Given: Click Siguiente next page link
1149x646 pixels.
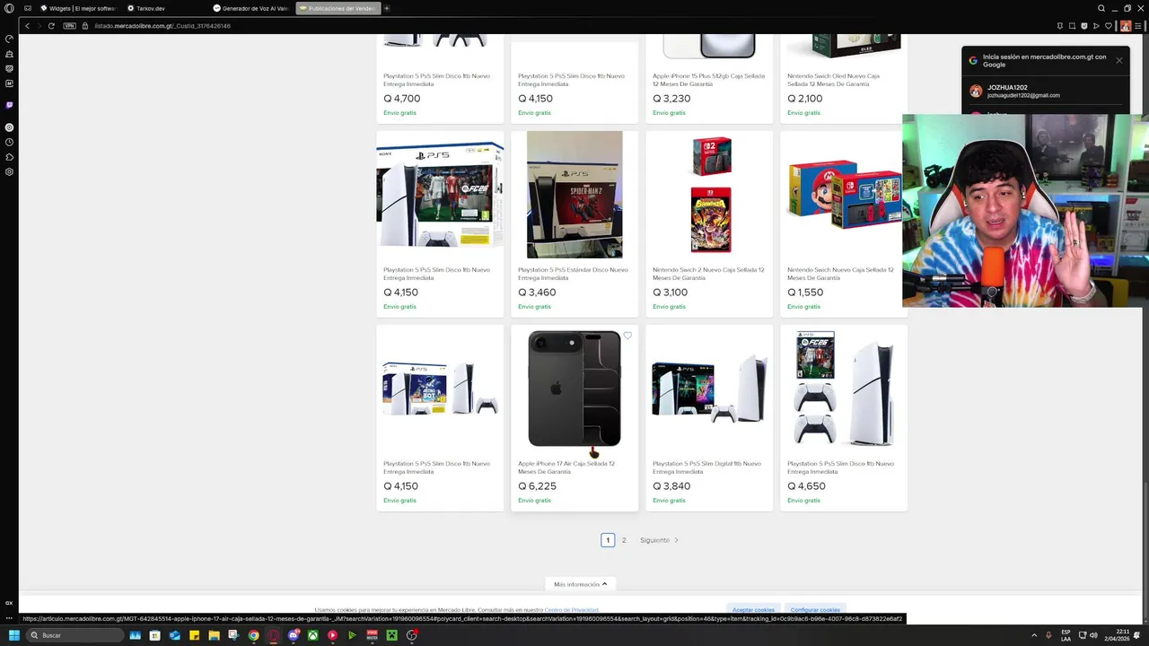Looking at the screenshot, I should click(659, 540).
